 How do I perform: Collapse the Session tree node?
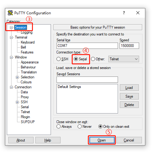coord(11,27)
